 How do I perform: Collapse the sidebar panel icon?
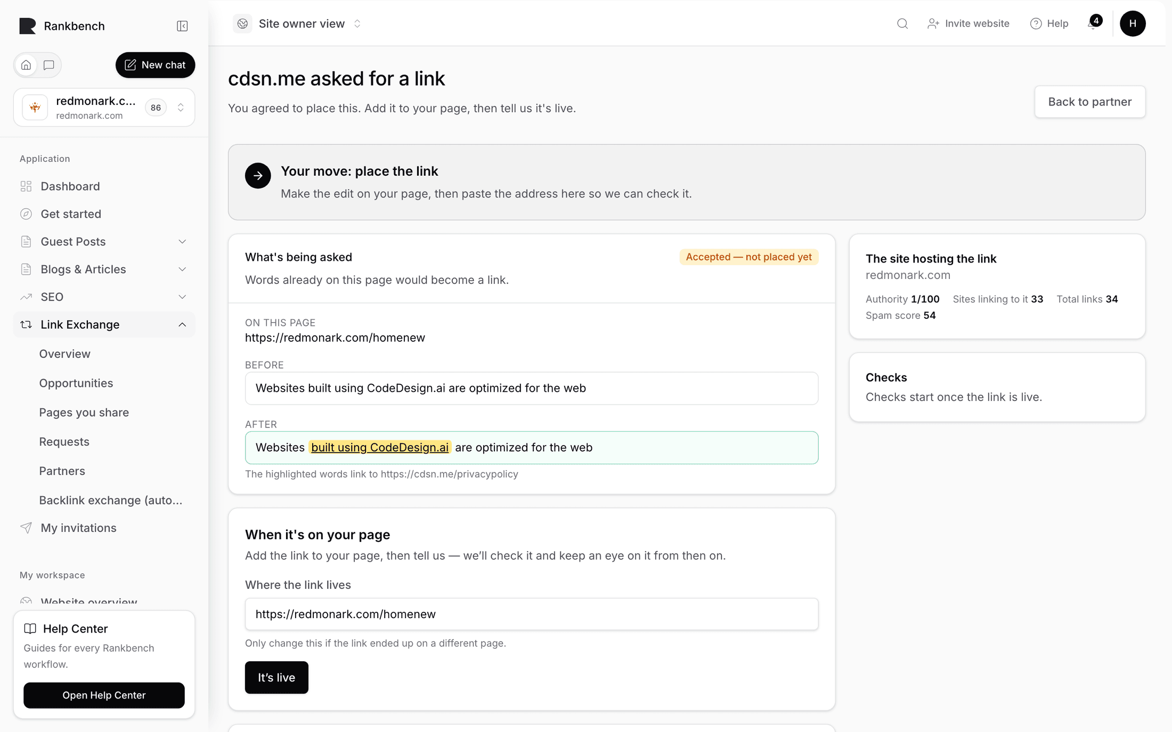(x=182, y=26)
